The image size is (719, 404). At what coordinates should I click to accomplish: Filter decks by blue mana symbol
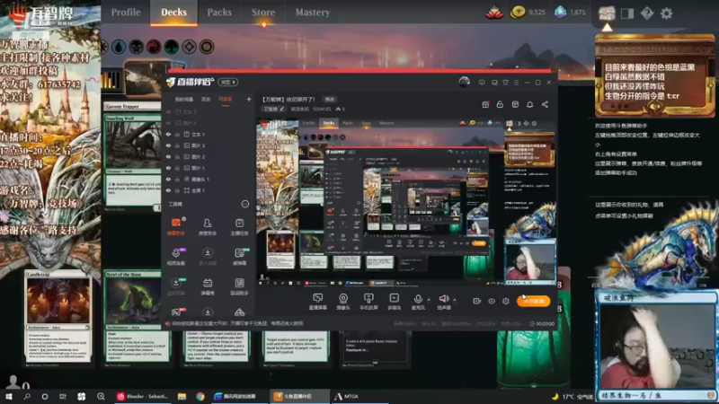click(119, 47)
